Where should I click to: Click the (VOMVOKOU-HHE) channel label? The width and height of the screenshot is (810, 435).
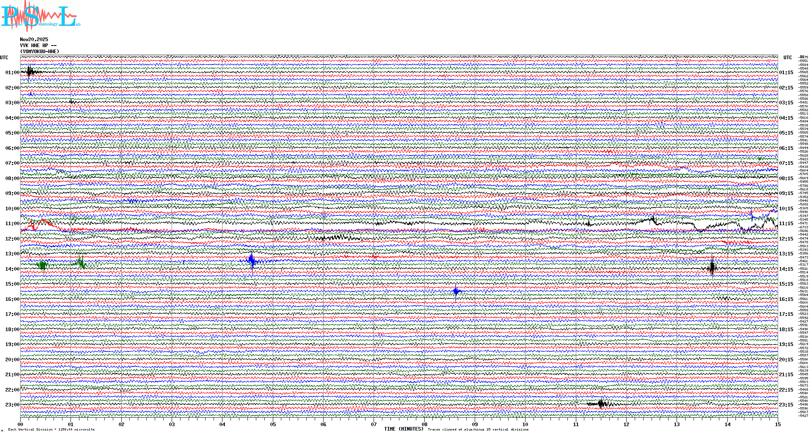[x=39, y=52]
